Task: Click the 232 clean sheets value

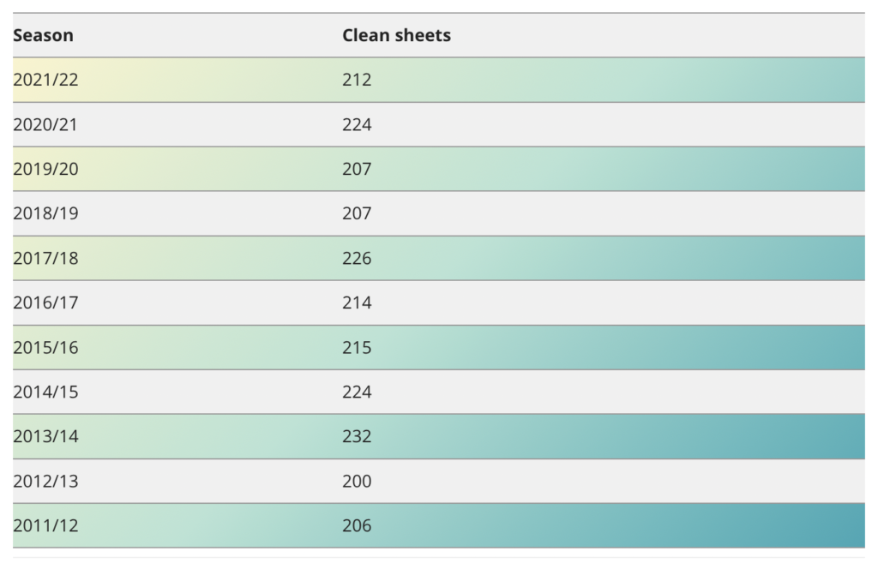Action: [x=357, y=436]
